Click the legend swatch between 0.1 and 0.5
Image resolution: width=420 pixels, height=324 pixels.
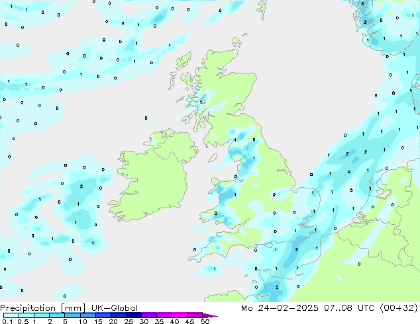point(11,315)
